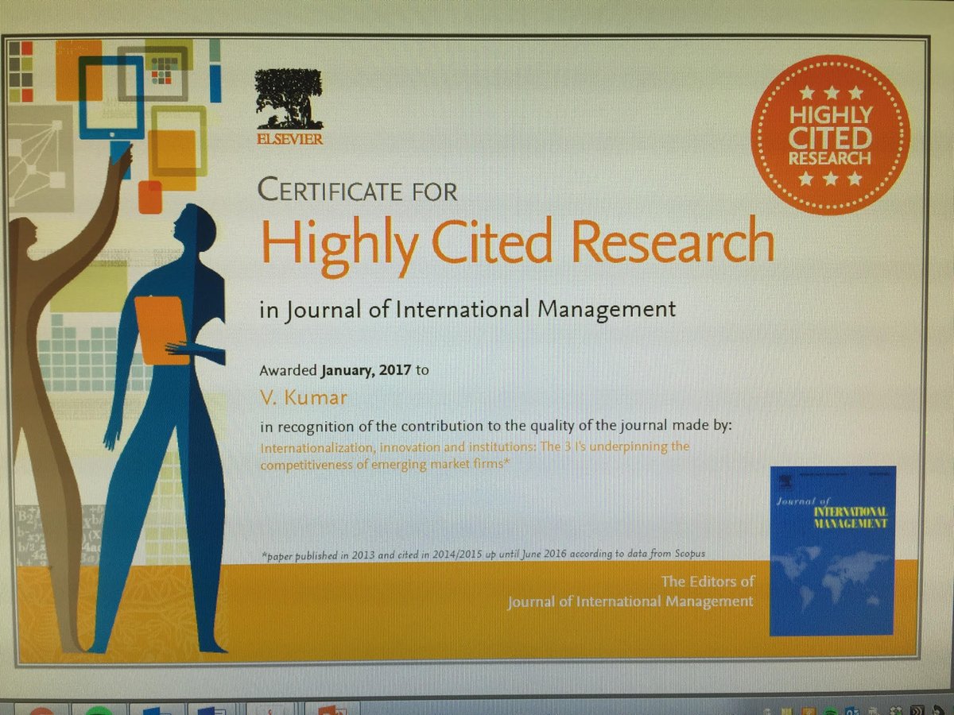Viewport: 954px width, 715px height.
Task: Click the orange Highly Cited Research badge
Action: pos(830,135)
